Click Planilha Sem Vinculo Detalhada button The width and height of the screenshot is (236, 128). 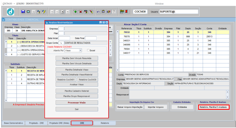(x=77, y=64)
